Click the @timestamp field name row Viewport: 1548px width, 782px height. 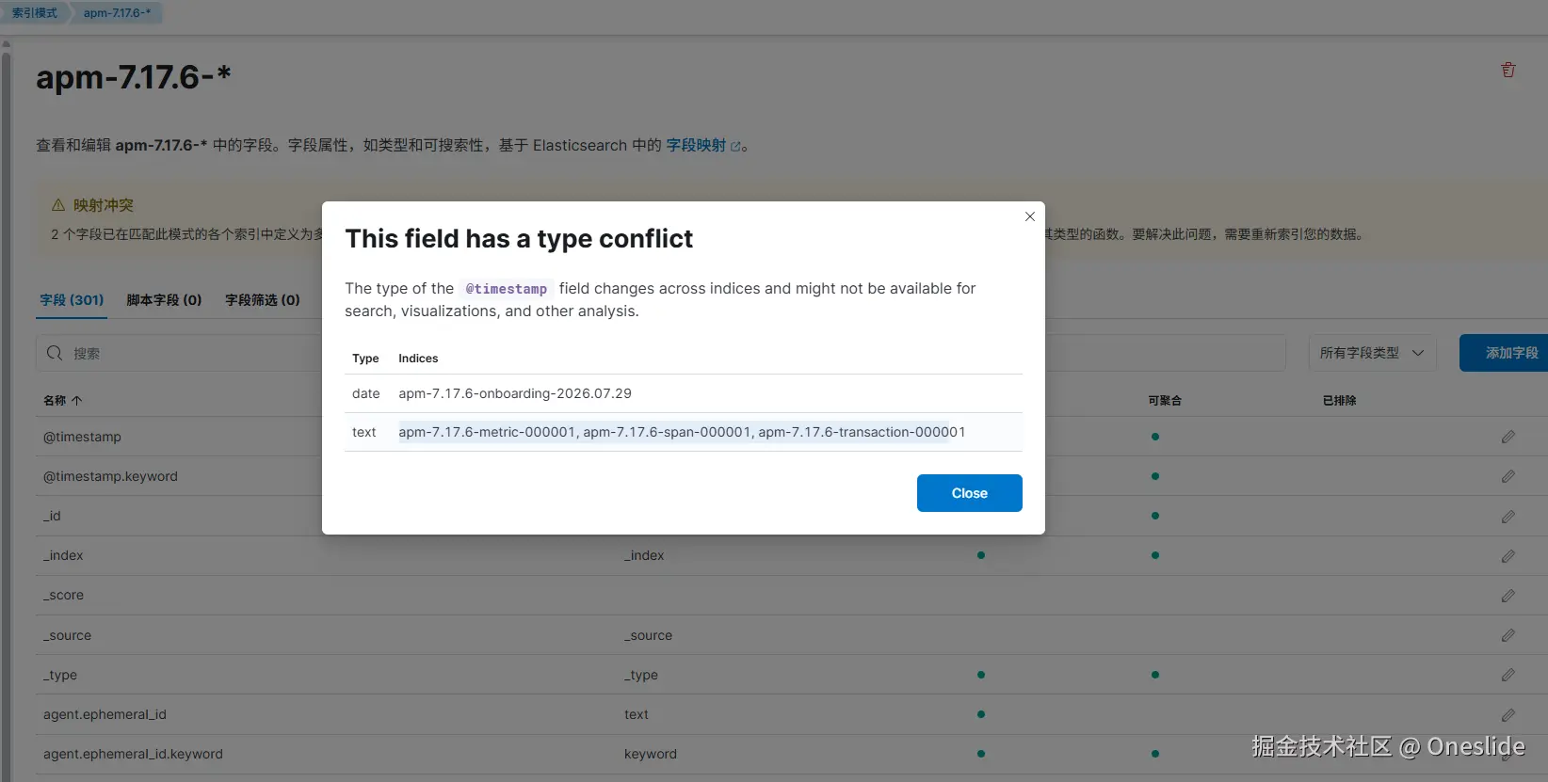pyautogui.click(x=82, y=437)
